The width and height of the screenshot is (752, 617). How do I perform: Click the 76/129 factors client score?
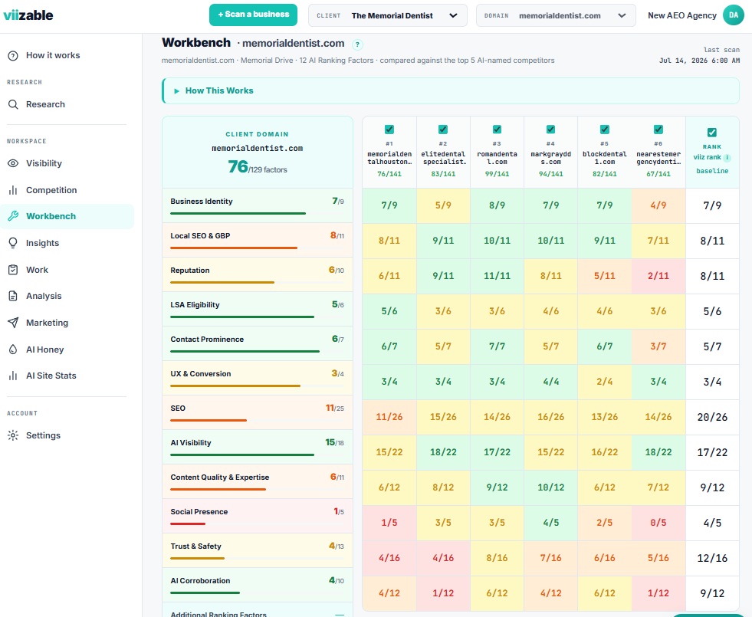click(x=258, y=167)
